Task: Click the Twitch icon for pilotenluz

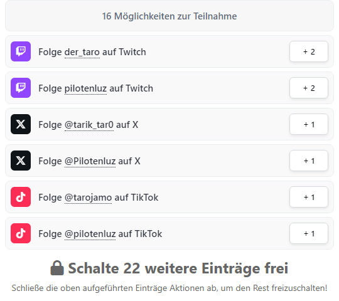Action: pos(21,88)
